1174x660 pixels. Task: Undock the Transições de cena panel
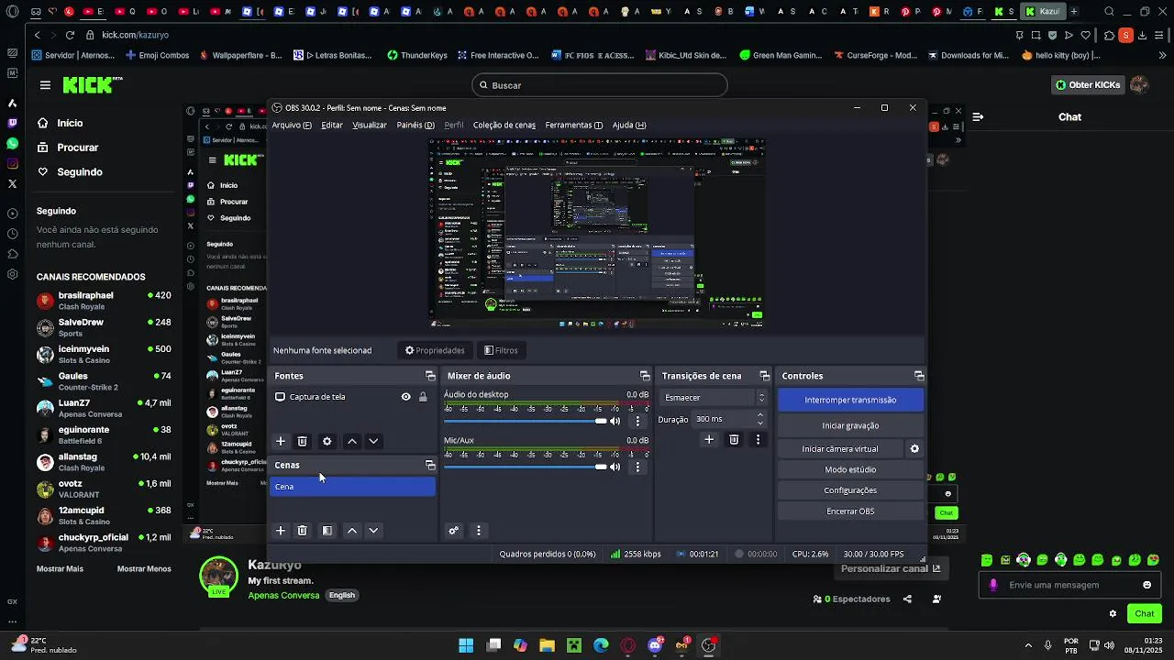[764, 376]
